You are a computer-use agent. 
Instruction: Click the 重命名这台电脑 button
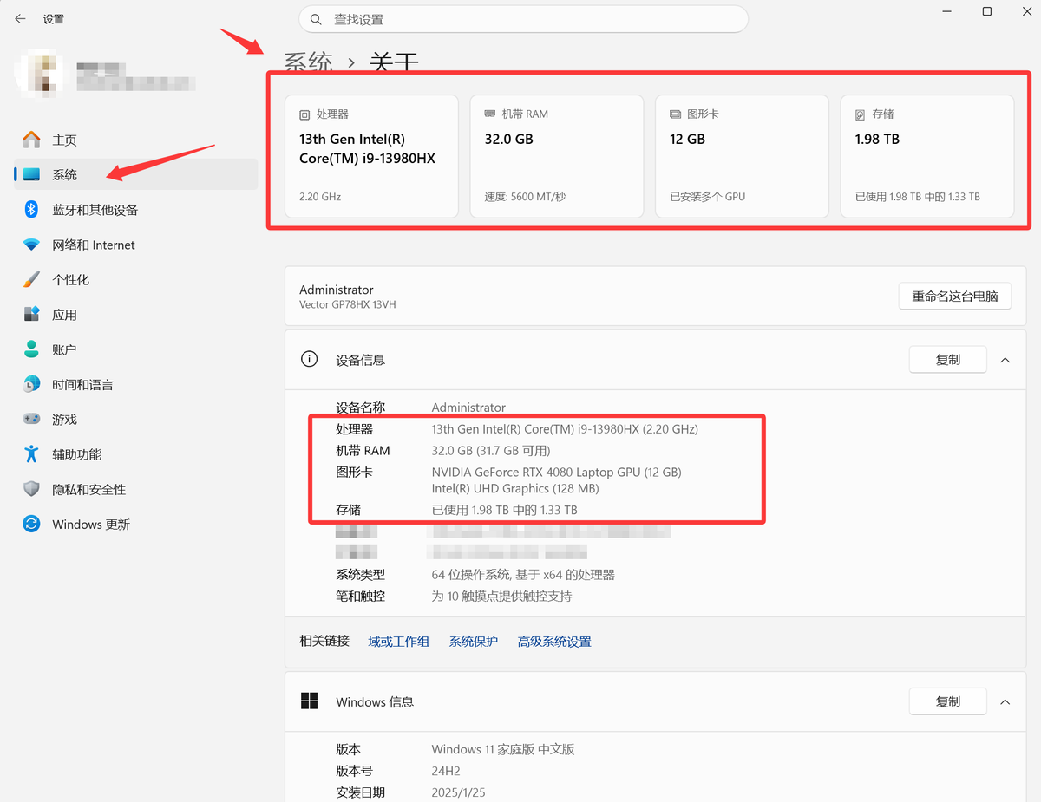(955, 296)
